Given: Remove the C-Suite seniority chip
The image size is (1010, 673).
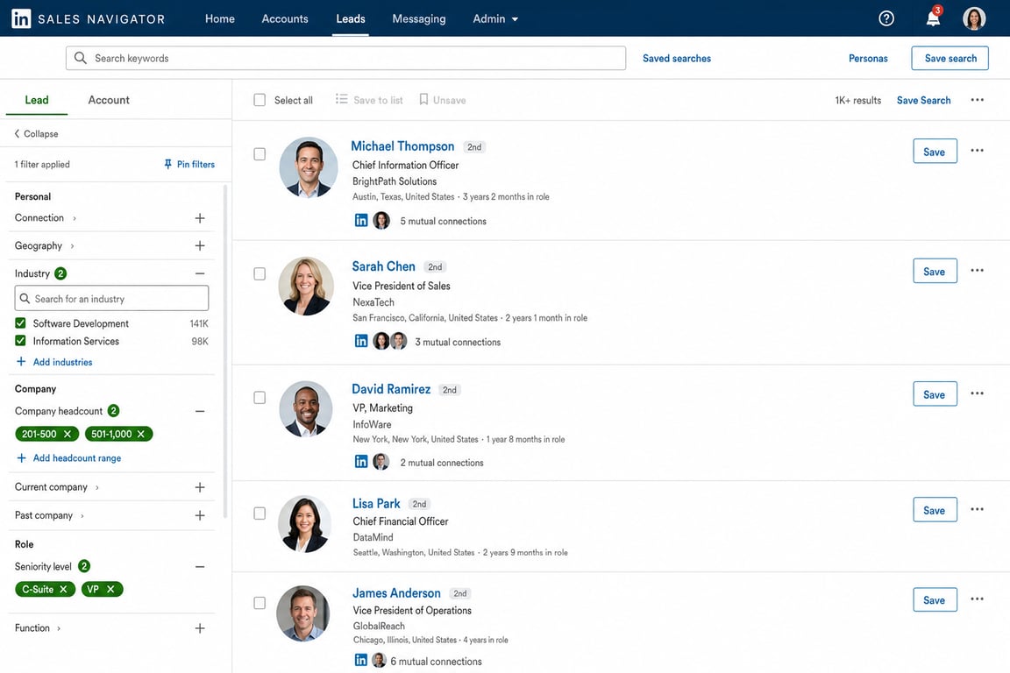Looking at the screenshot, I should tap(63, 589).
